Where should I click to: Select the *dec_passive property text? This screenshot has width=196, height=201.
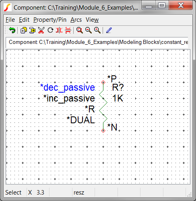pyautogui.click(x=68, y=88)
